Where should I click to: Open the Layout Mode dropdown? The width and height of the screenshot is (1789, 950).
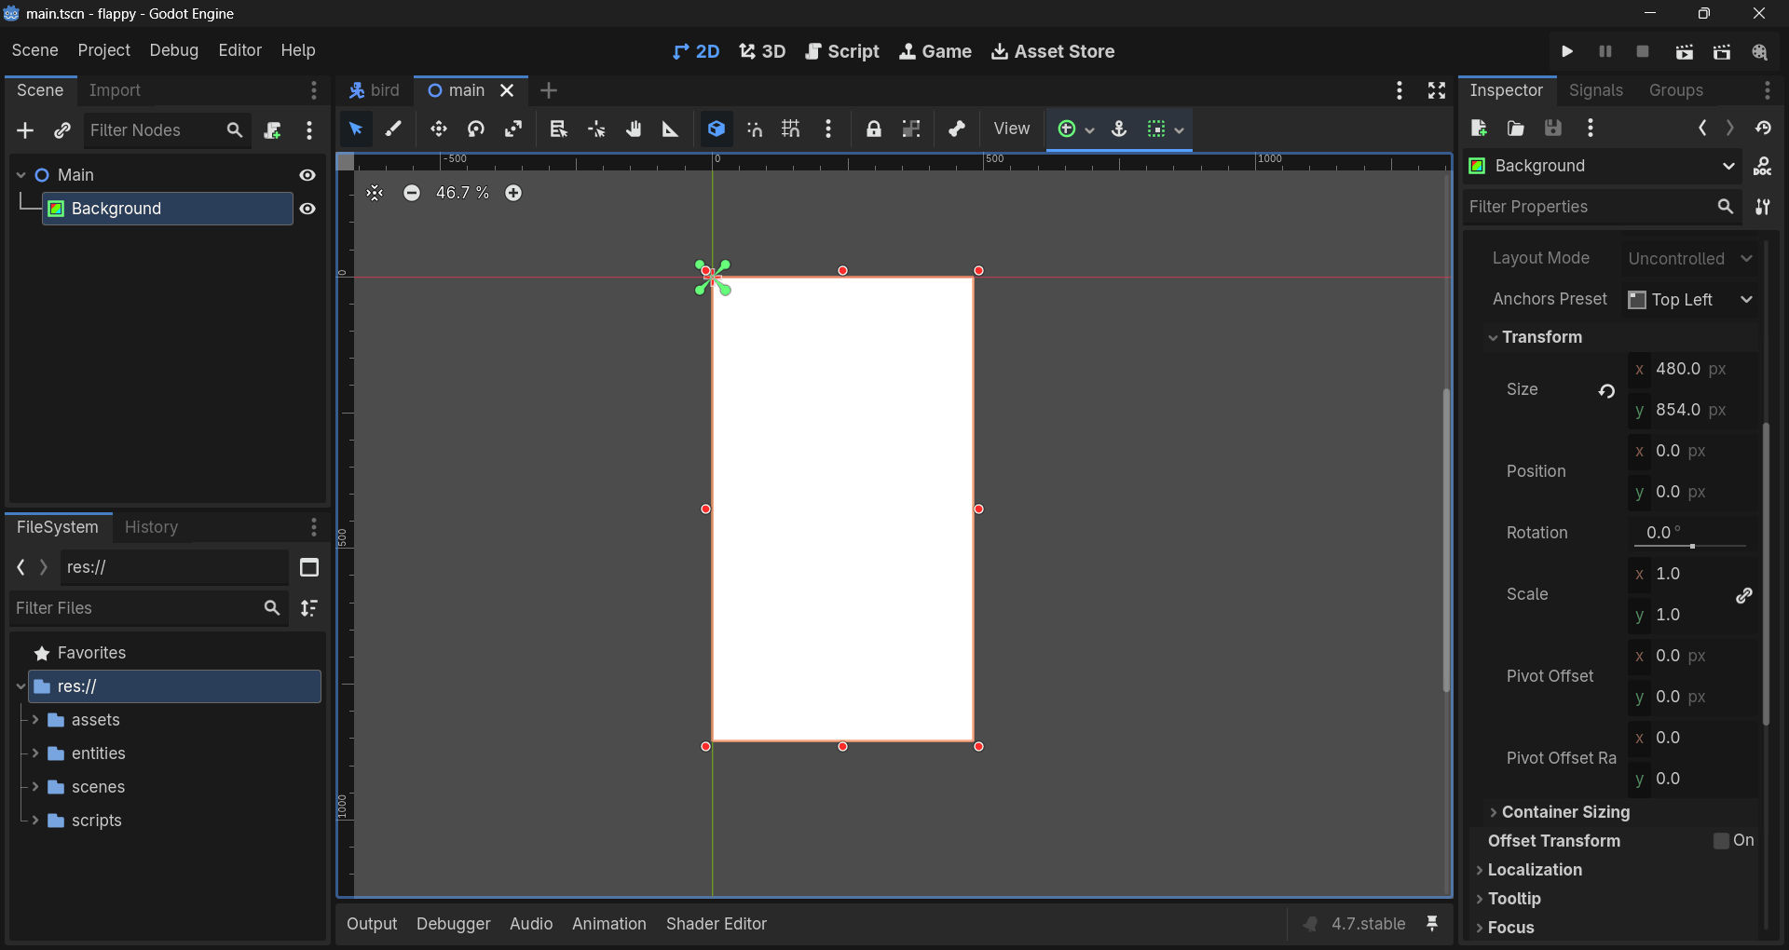(x=1691, y=259)
